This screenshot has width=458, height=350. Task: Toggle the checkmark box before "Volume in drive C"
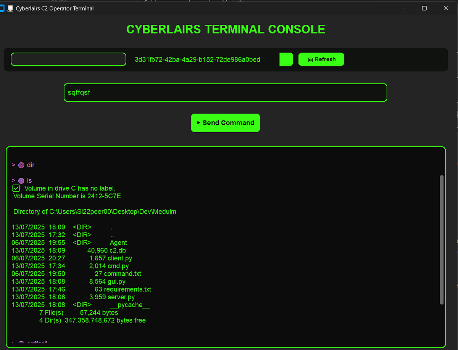[x=16, y=188]
